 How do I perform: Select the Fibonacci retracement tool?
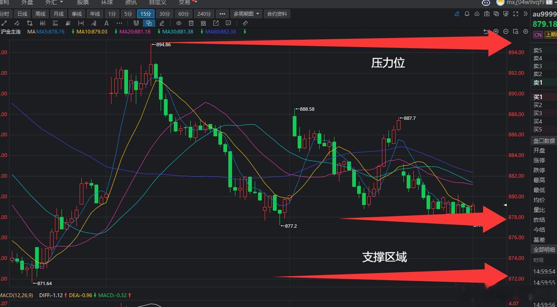[x=94, y=23]
